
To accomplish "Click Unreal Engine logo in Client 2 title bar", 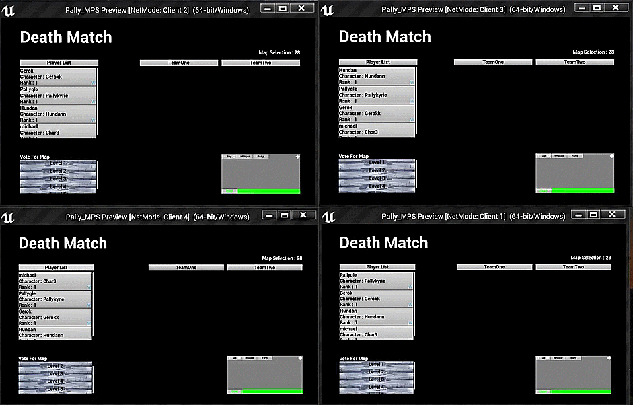I will click(8, 9).
